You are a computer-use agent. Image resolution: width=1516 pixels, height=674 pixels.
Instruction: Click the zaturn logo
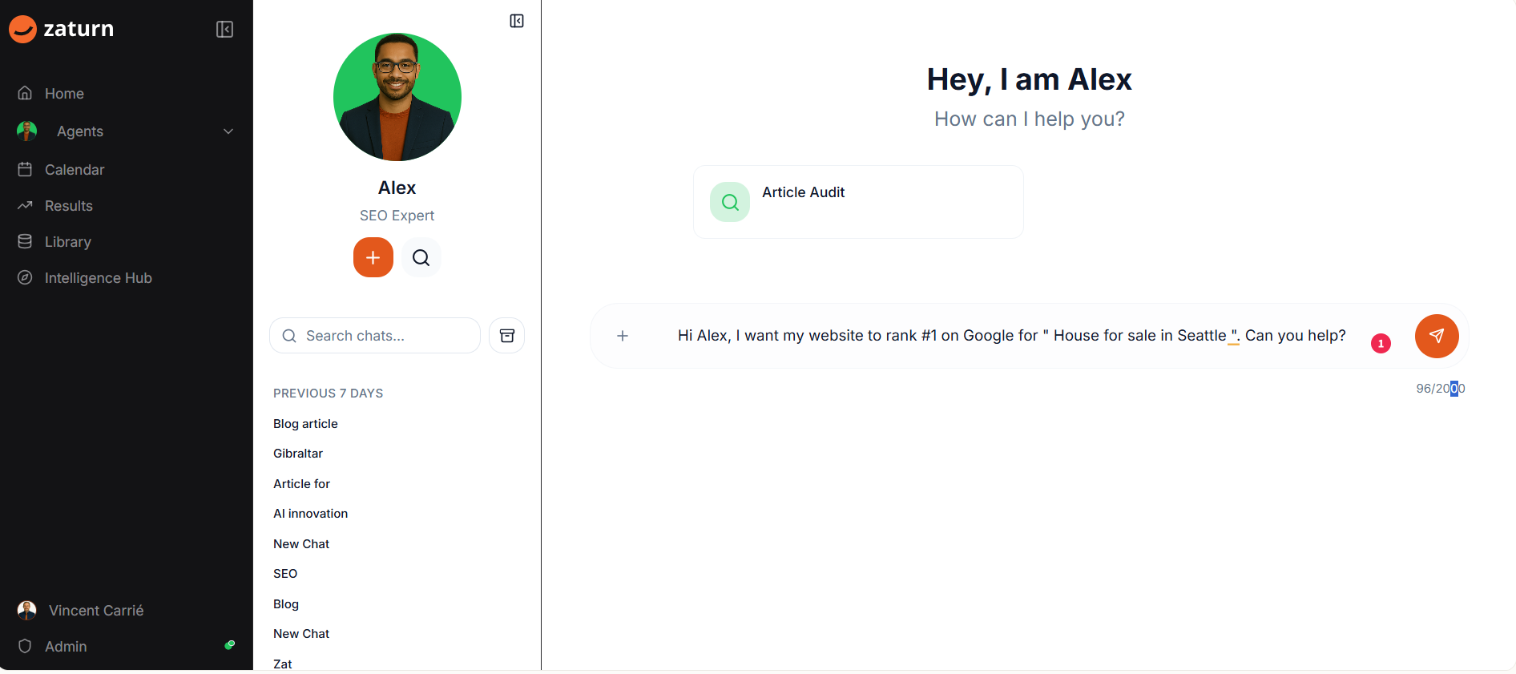tap(62, 29)
